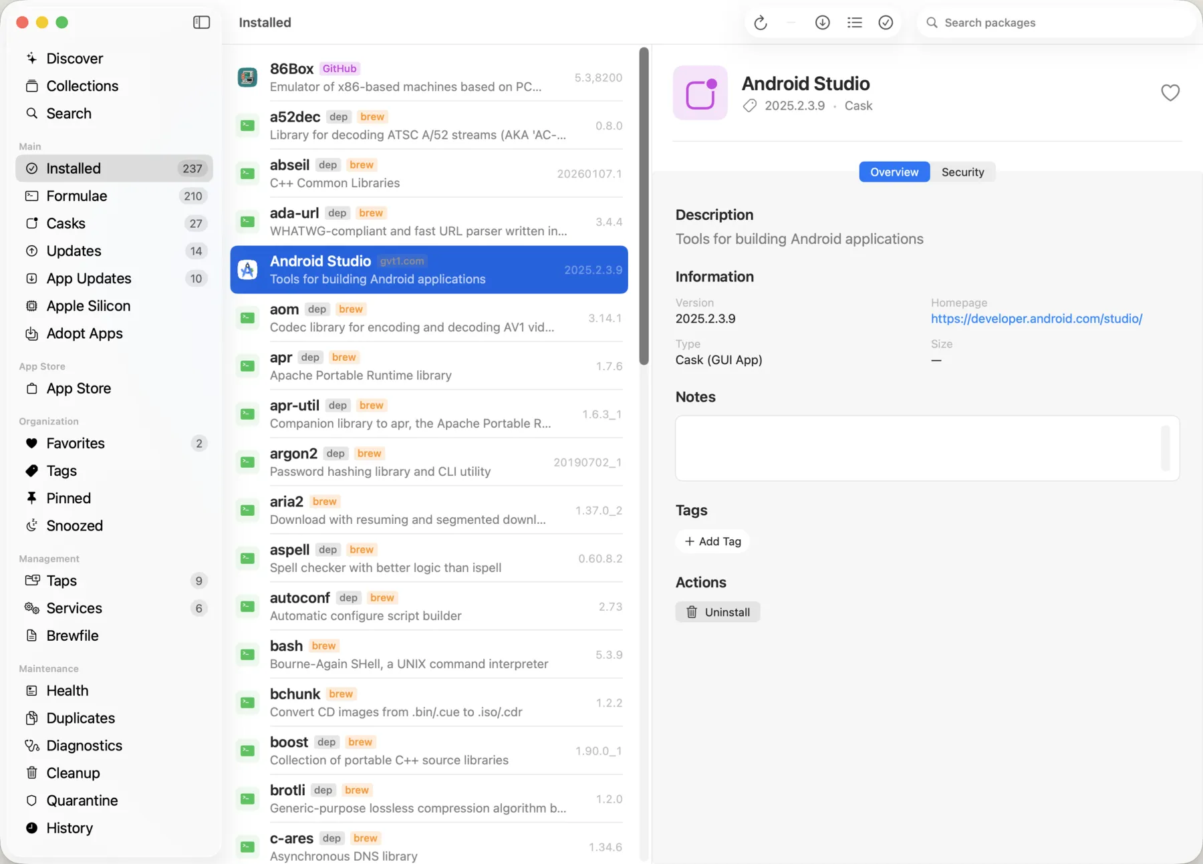Favorite Android Studio with the heart icon
Viewport: 1203px width, 864px height.
[1170, 93]
